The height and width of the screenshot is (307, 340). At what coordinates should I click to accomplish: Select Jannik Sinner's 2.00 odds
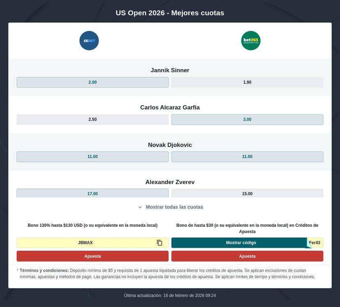tap(93, 82)
